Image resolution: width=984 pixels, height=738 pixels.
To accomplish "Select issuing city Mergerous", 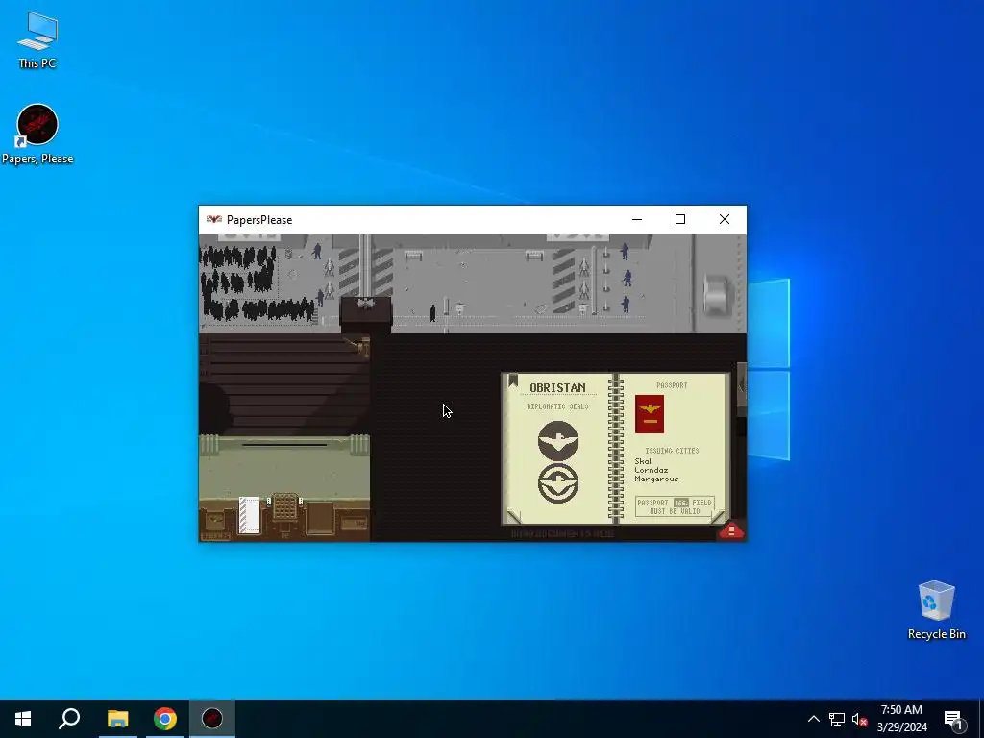I will [656, 479].
